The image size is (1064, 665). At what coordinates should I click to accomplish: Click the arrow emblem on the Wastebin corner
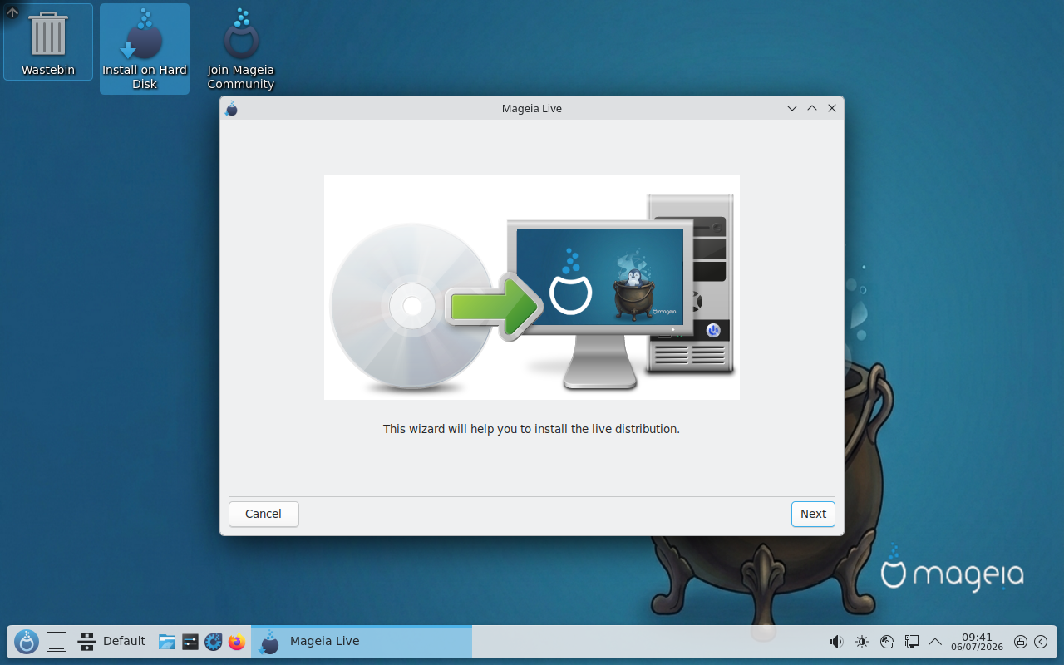tap(12, 12)
